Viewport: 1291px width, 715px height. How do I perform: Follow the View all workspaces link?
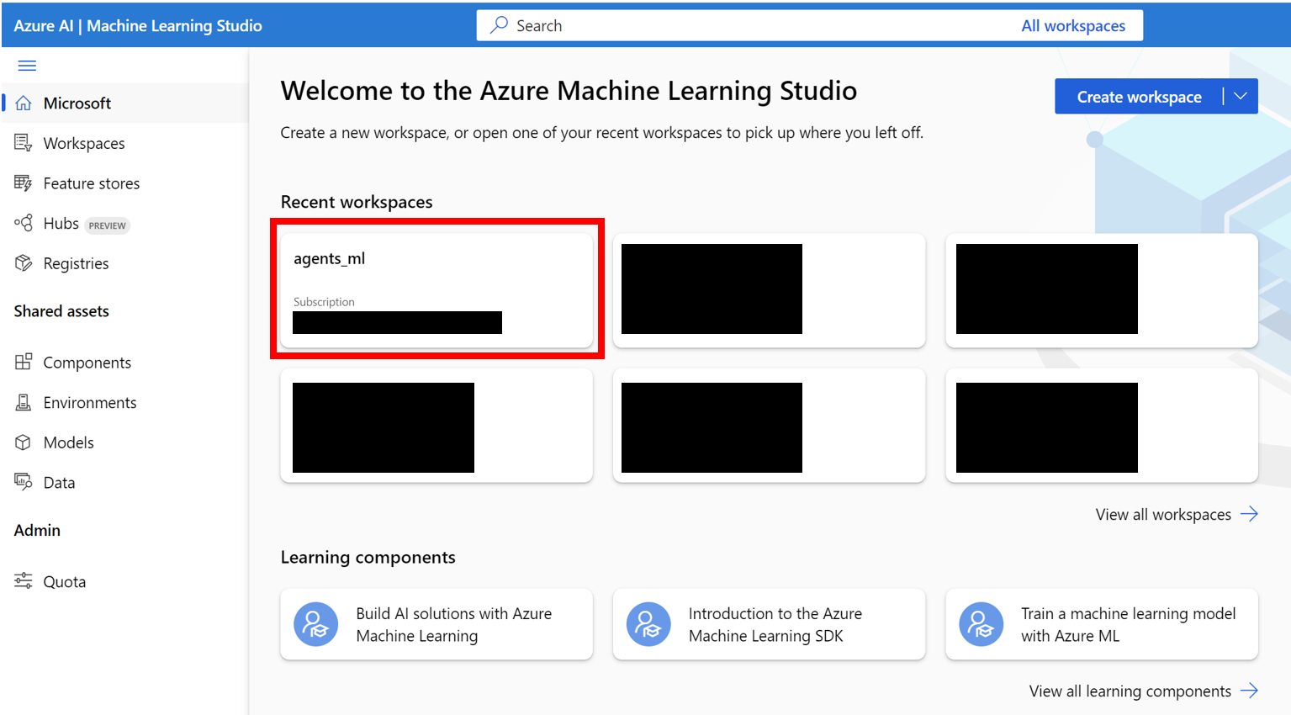(1164, 514)
